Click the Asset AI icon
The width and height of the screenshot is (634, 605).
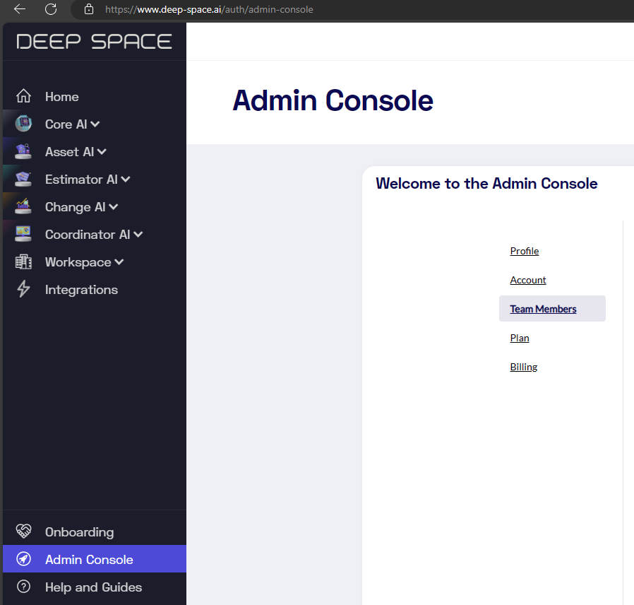pos(23,151)
